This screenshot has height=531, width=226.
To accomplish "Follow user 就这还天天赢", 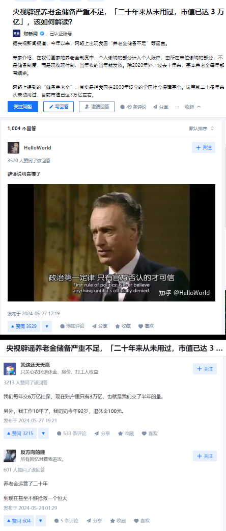I will point(205,369).
